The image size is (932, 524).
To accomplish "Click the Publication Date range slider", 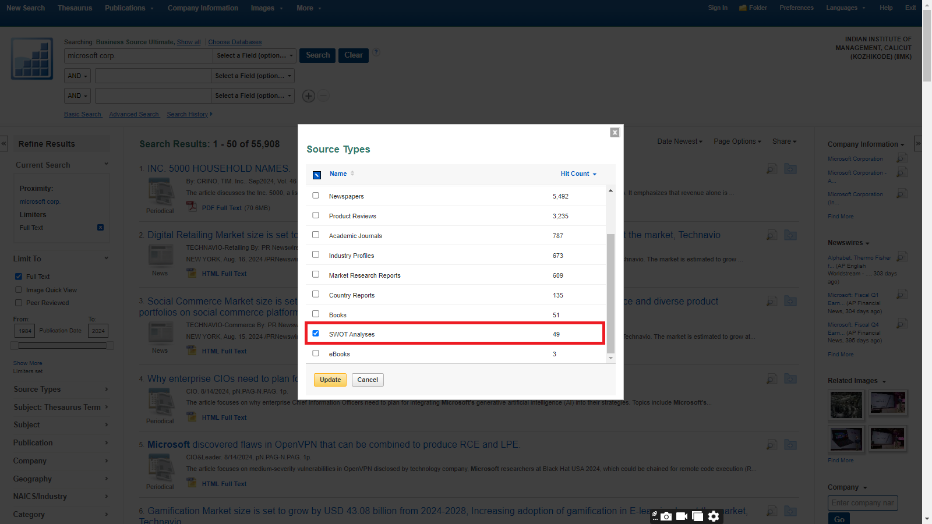I will [61, 346].
